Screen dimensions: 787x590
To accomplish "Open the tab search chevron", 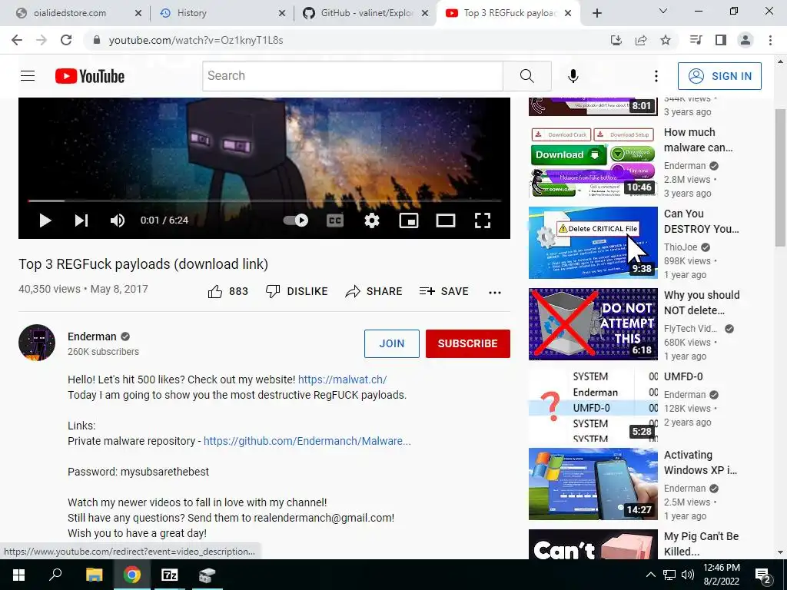I will (663, 11).
